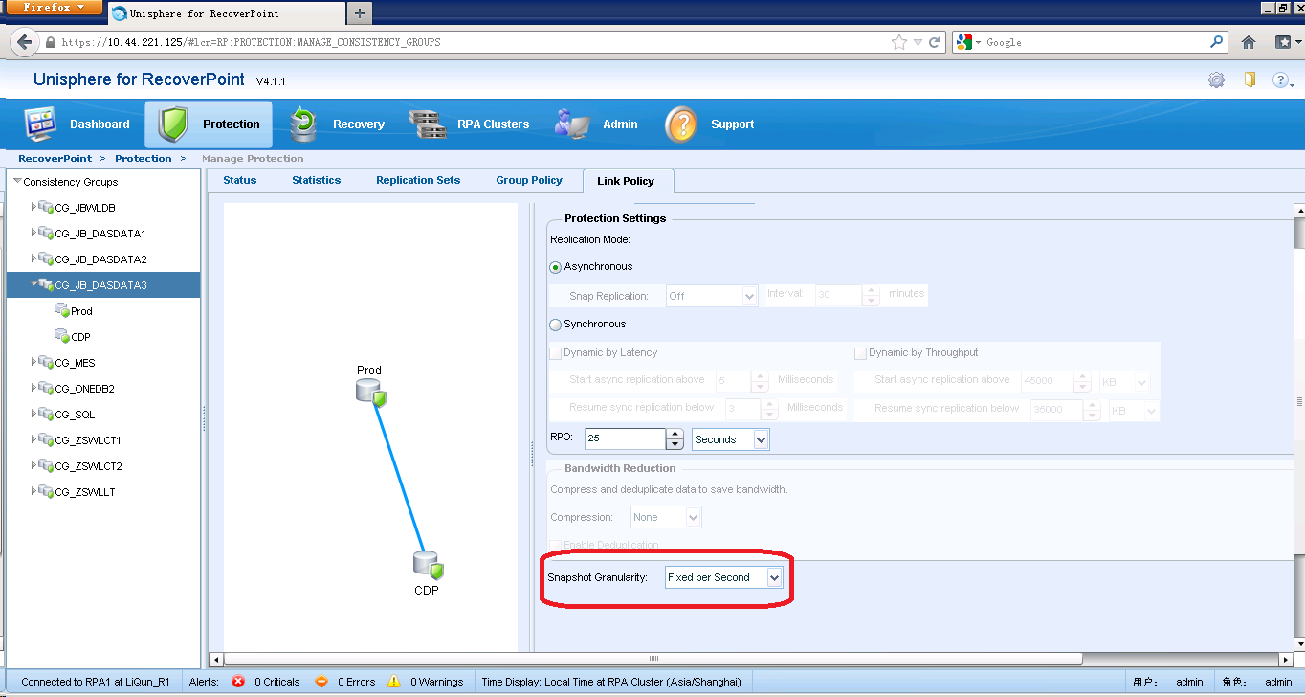Collapse the CG_JB_DASDATA3 group
Screen dimensions: 1305x697
(x=34, y=284)
